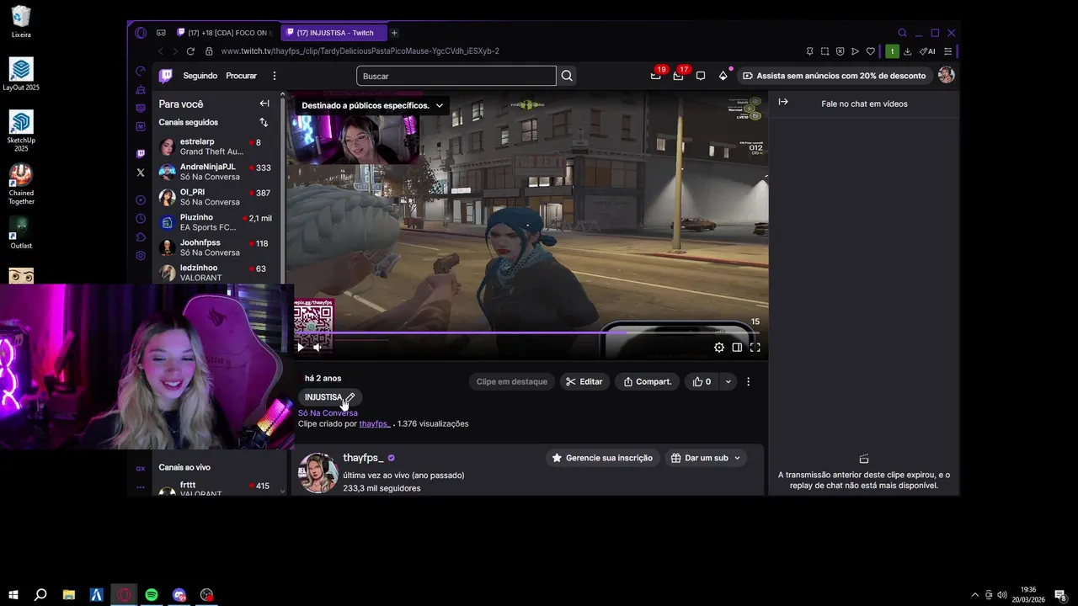Open the Dar um sub dropdown
The image size is (1078, 606).
pos(707,458)
